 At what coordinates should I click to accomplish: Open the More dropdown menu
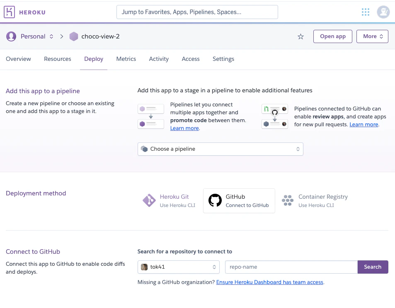pyautogui.click(x=372, y=36)
